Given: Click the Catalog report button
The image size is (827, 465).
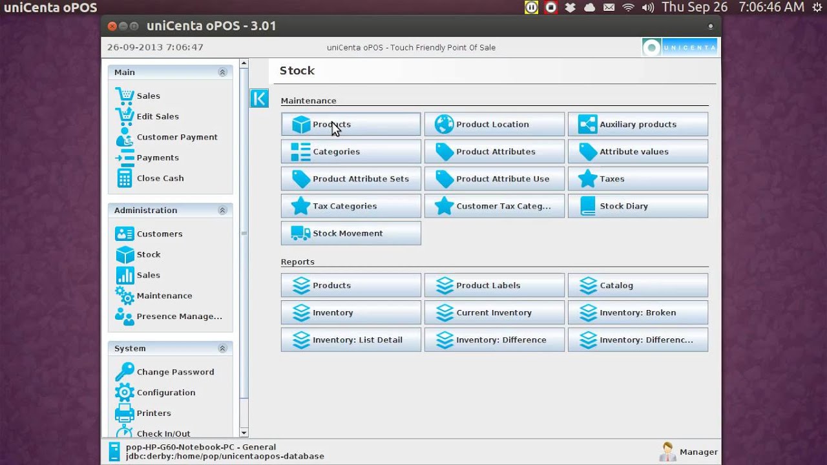Looking at the screenshot, I should pyautogui.click(x=638, y=285).
